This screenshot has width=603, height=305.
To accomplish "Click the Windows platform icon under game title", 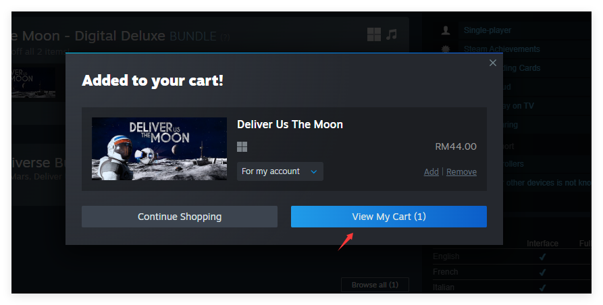I will [x=242, y=146].
